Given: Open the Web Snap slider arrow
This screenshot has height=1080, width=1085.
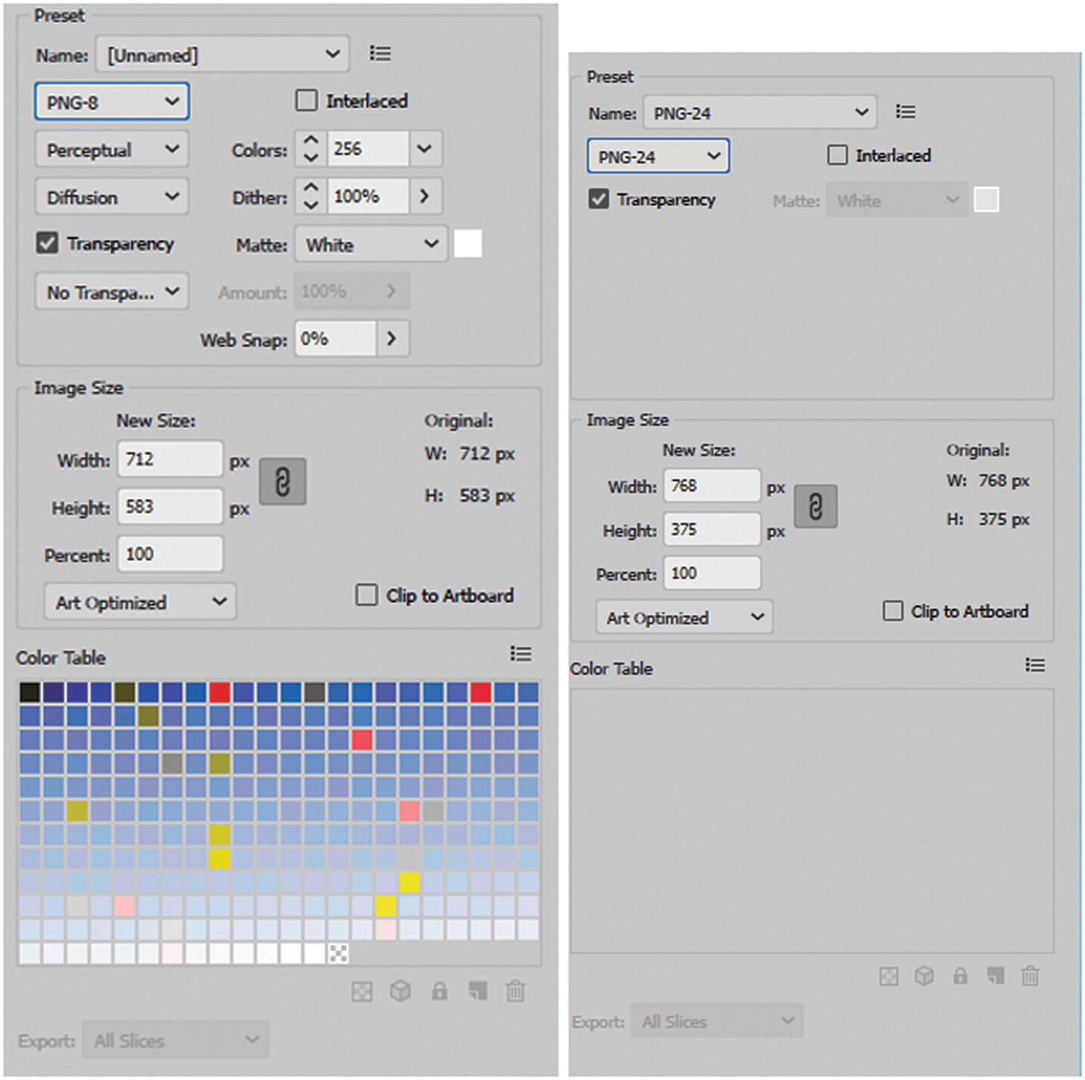Looking at the screenshot, I should (x=392, y=339).
